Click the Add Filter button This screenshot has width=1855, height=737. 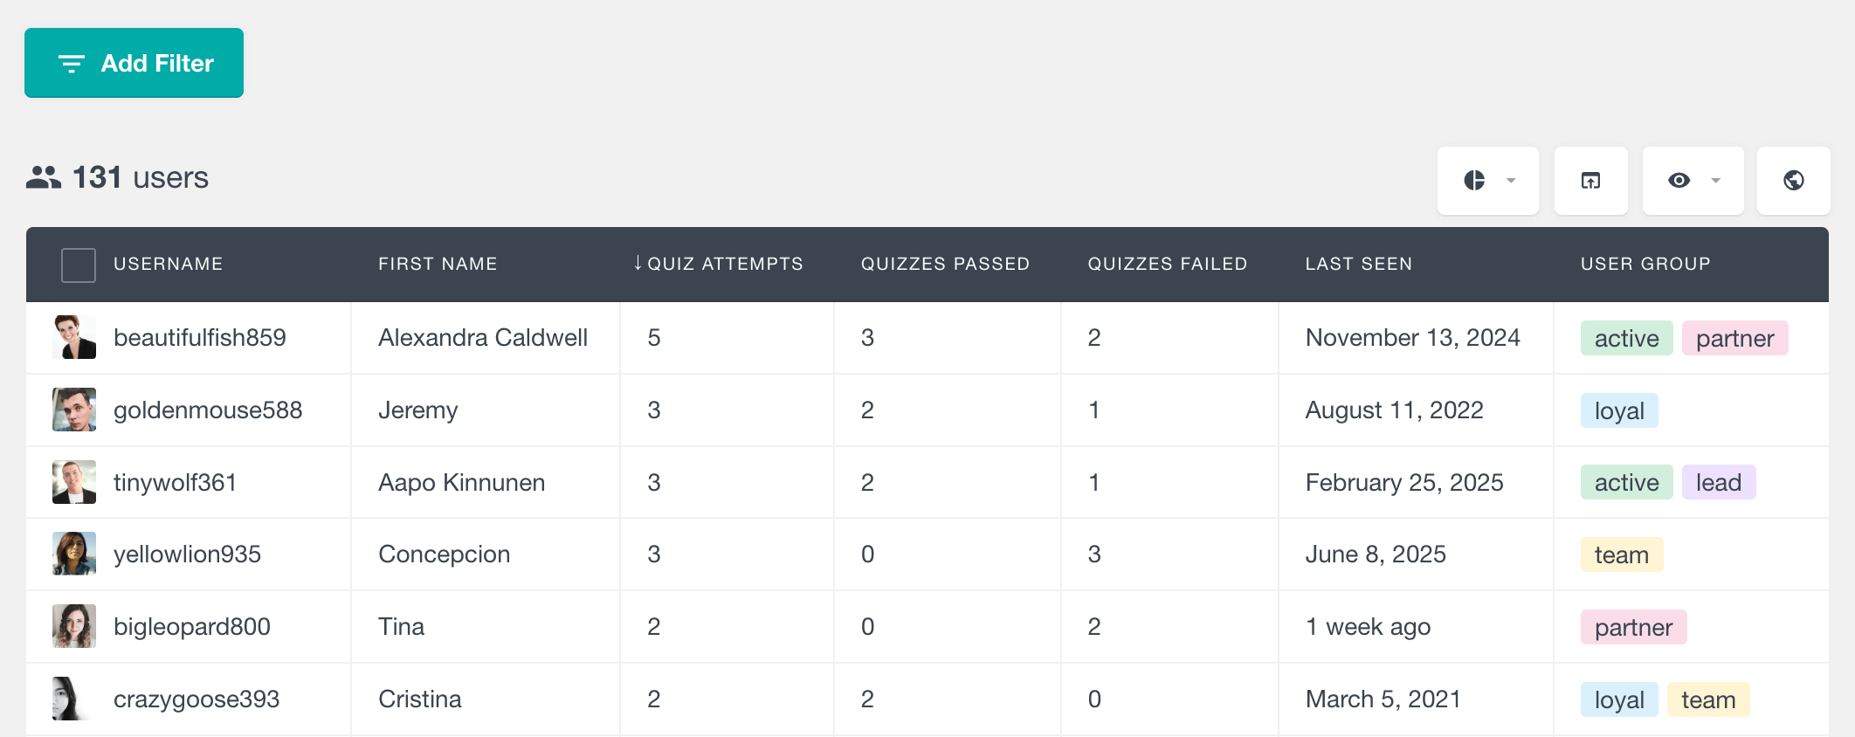click(134, 62)
